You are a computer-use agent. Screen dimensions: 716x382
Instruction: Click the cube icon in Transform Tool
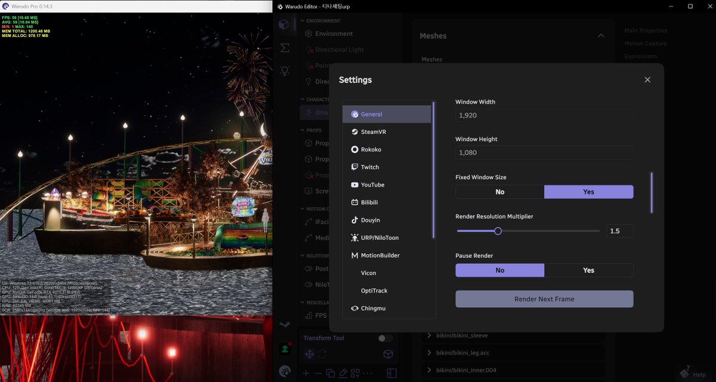coord(388,354)
